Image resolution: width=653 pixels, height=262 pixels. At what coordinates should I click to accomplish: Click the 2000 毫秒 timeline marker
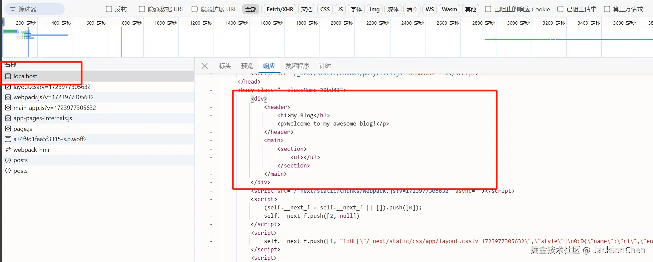pos(342,23)
